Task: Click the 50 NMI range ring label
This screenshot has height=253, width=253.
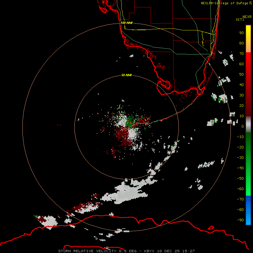Action: [126, 75]
